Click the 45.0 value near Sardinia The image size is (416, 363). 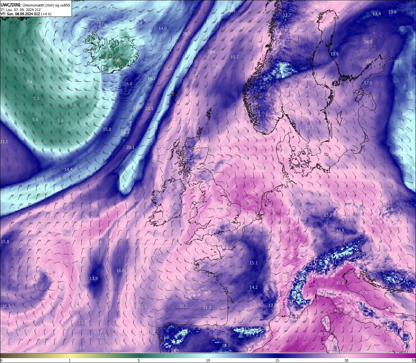click(x=322, y=334)
